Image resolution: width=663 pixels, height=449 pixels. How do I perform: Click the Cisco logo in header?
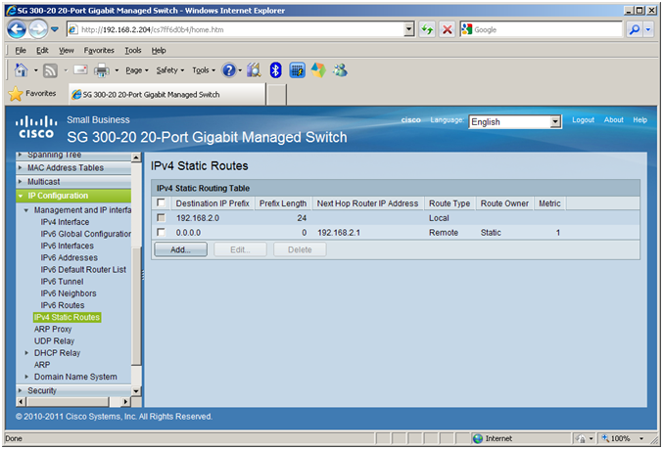(36, 127)
